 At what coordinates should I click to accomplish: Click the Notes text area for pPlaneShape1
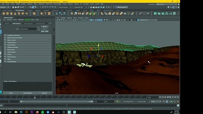[28, 86]
